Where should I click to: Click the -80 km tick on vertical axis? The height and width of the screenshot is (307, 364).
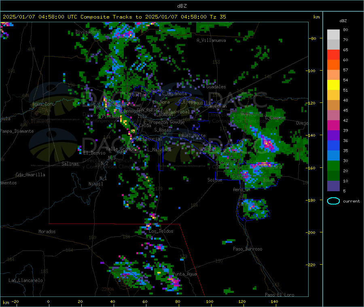[x=313, y=38]
